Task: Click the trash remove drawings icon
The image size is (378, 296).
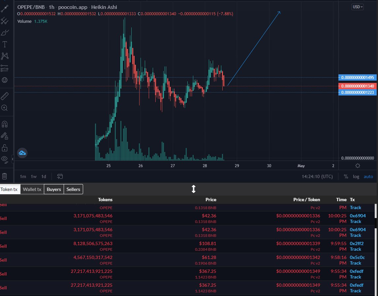Action: coord(5,176)
